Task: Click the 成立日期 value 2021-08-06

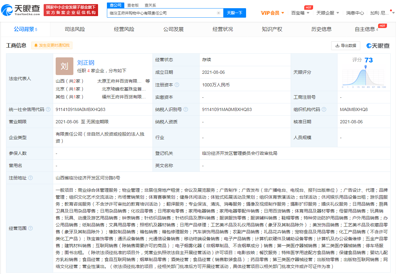Action: click(x=213, y=72)
